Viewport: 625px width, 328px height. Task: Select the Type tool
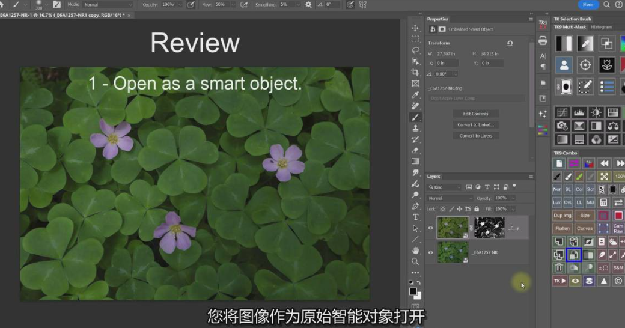coord(415,217)
